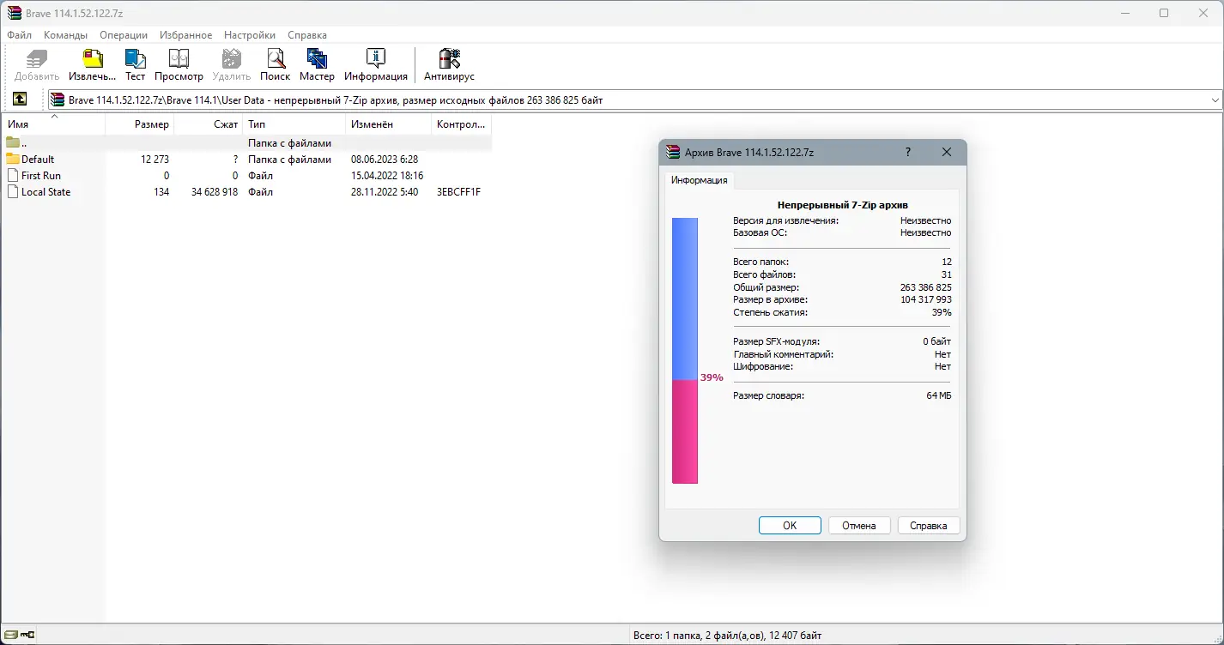Click the dictionary size 64 МБ value
This screenshot has width=1224, height=645.
pos(938,395)
